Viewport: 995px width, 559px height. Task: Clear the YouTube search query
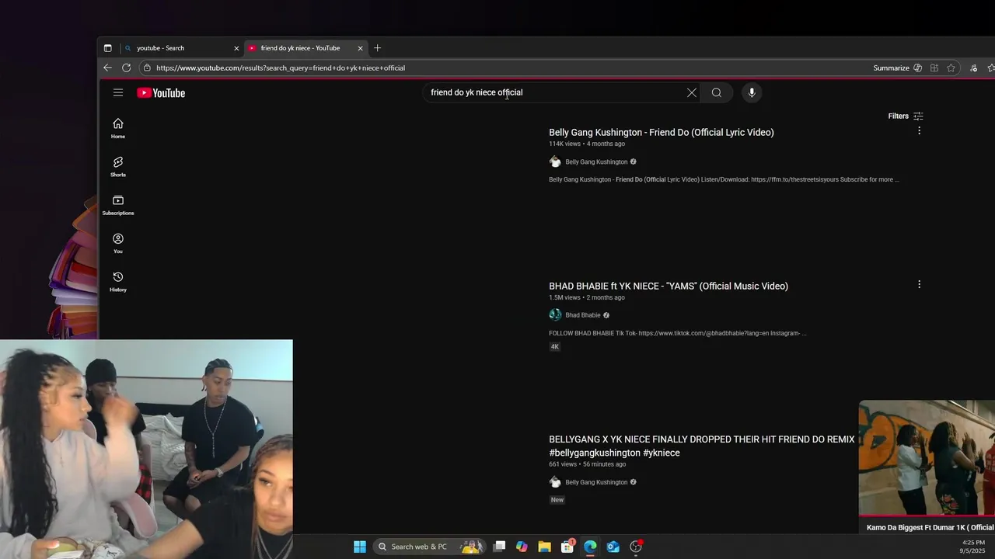click(692, 92)
